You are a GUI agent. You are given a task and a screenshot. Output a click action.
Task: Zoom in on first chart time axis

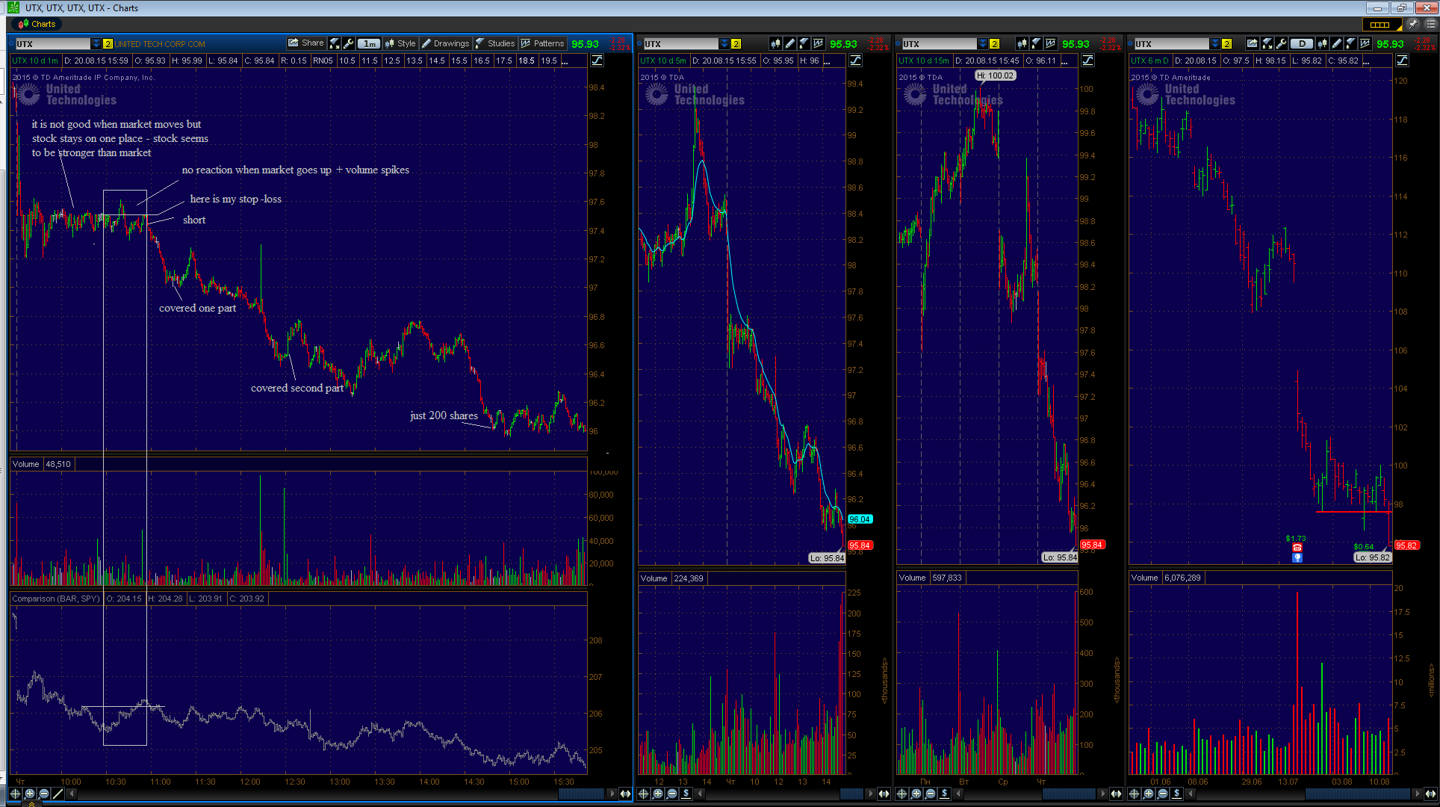click(x=30, y=794)
